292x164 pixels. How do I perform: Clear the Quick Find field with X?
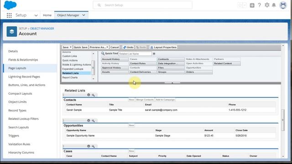154,54
